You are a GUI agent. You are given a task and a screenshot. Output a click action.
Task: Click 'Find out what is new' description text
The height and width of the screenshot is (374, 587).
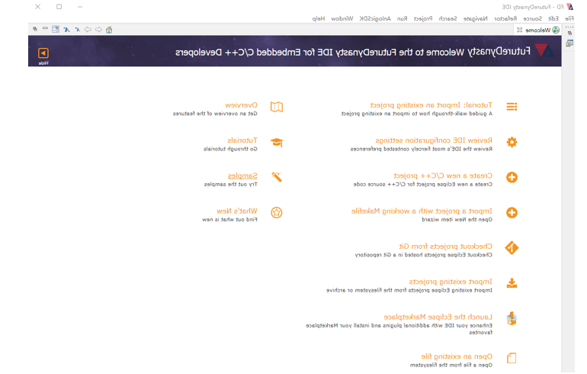tap(230, 220)
